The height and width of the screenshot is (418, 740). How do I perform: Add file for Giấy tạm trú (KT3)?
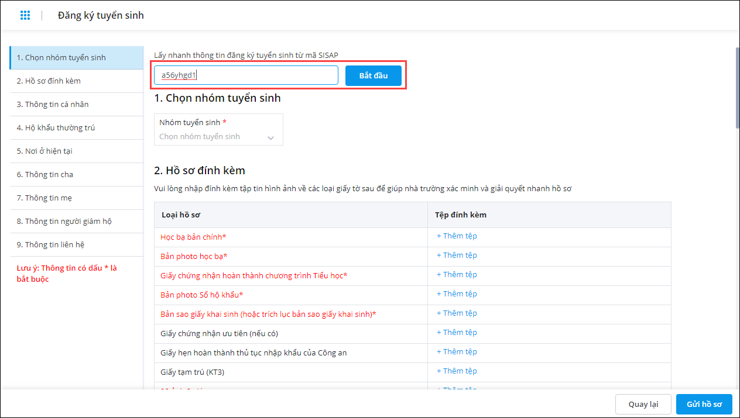click(x=457, y=371)
